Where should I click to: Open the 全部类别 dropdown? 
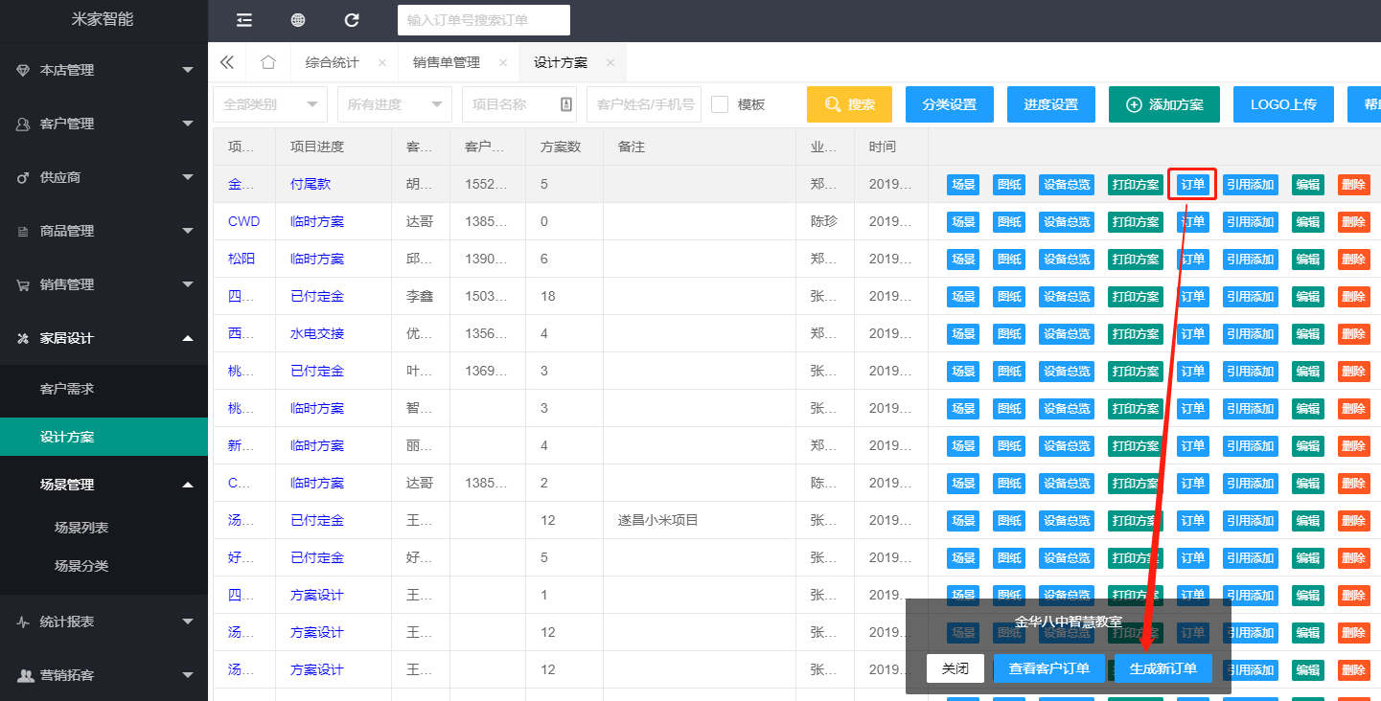coord(270,104)
